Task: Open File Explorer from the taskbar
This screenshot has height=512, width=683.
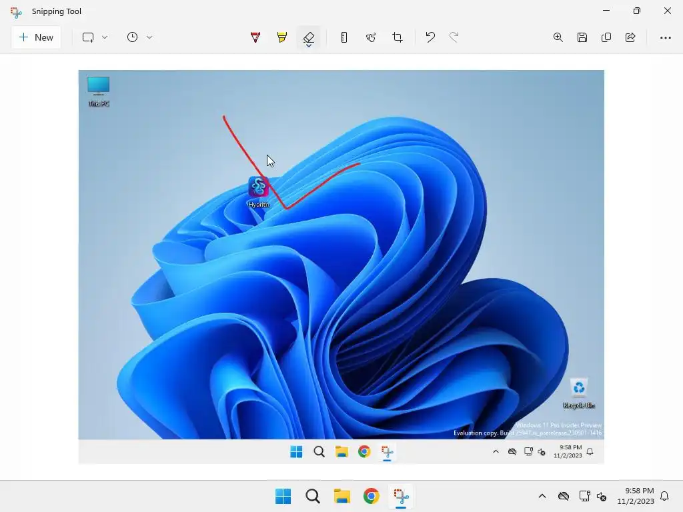Action: (342, 496)
